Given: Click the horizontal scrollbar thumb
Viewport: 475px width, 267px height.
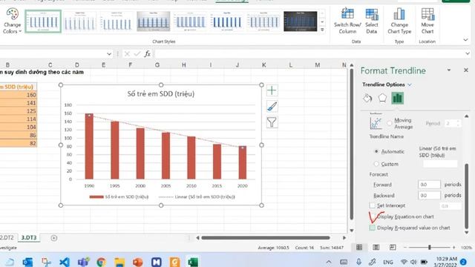Looking at the screenshot, I should 266,238.
